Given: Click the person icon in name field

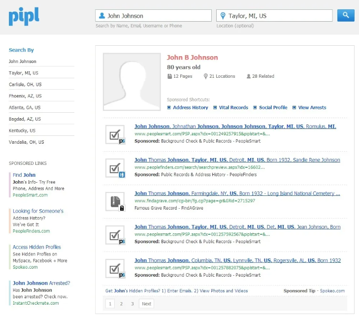Looking at the screenshot, I should click(102, 16).
